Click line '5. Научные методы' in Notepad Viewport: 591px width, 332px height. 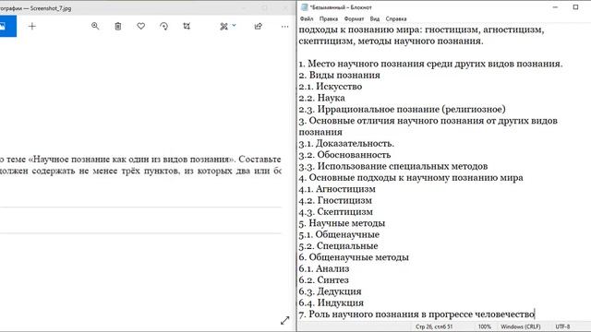(x=342, y=223)
